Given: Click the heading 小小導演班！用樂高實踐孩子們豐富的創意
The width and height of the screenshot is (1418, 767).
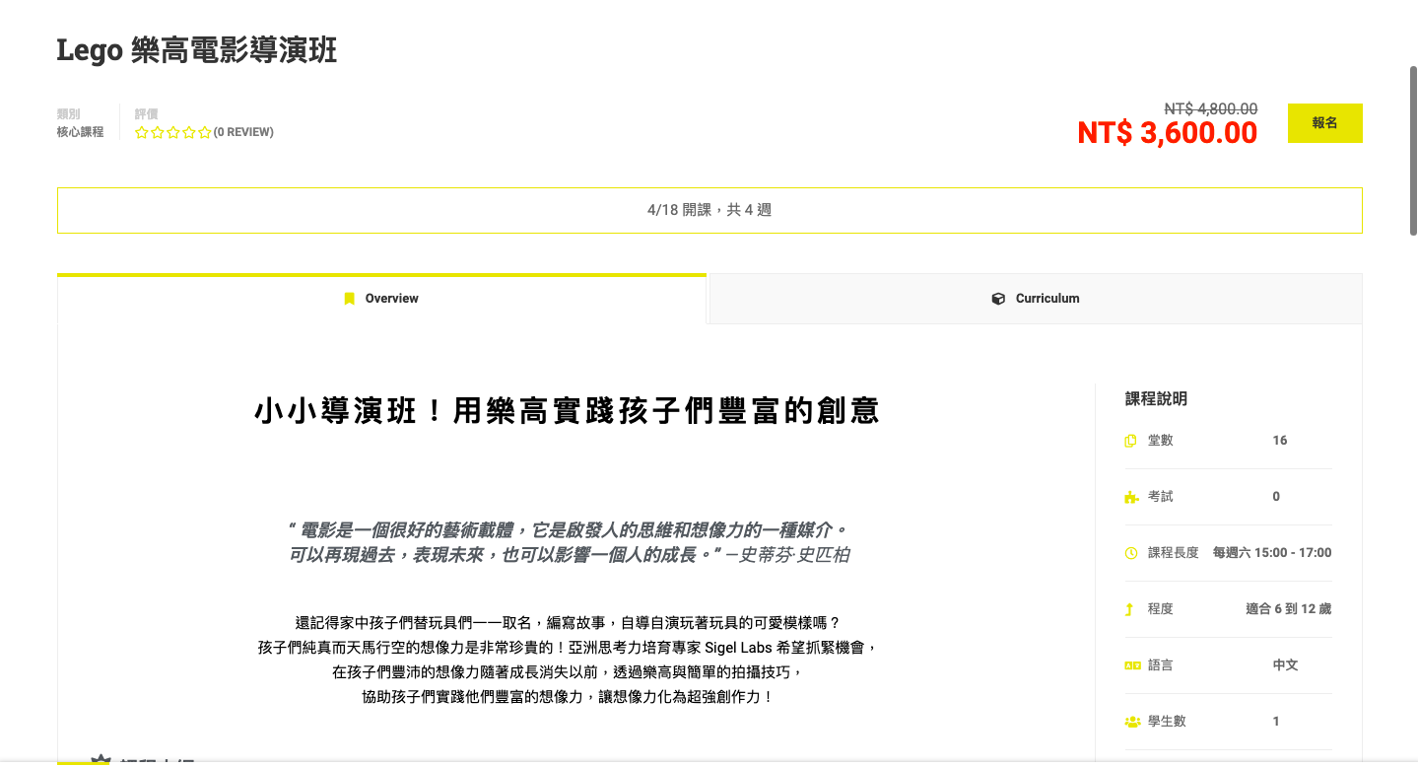Looking at the screenshot, I should (x=567, y=411).
